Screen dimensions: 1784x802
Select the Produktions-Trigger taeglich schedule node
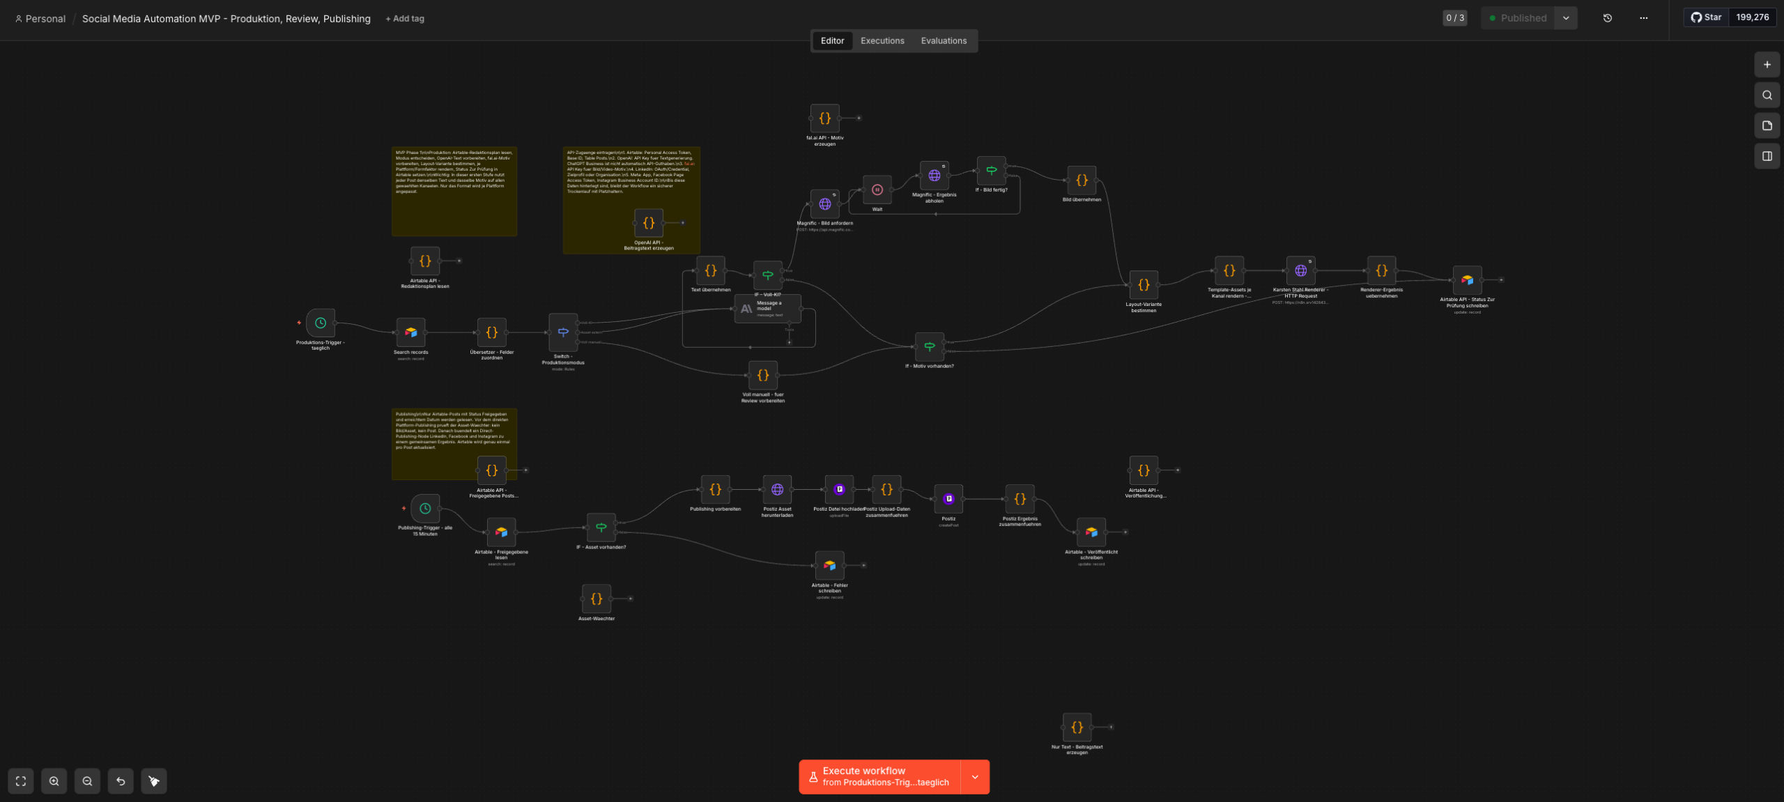(321, 323)
